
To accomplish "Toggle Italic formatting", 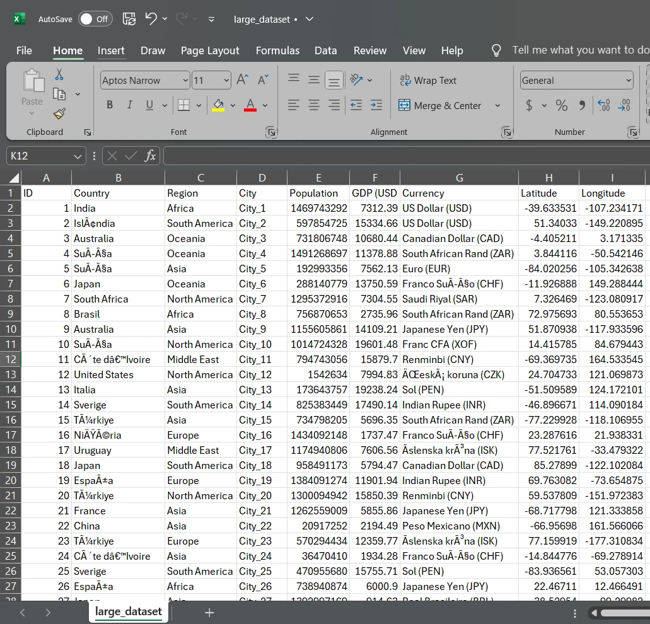I will tap(130, 105).
